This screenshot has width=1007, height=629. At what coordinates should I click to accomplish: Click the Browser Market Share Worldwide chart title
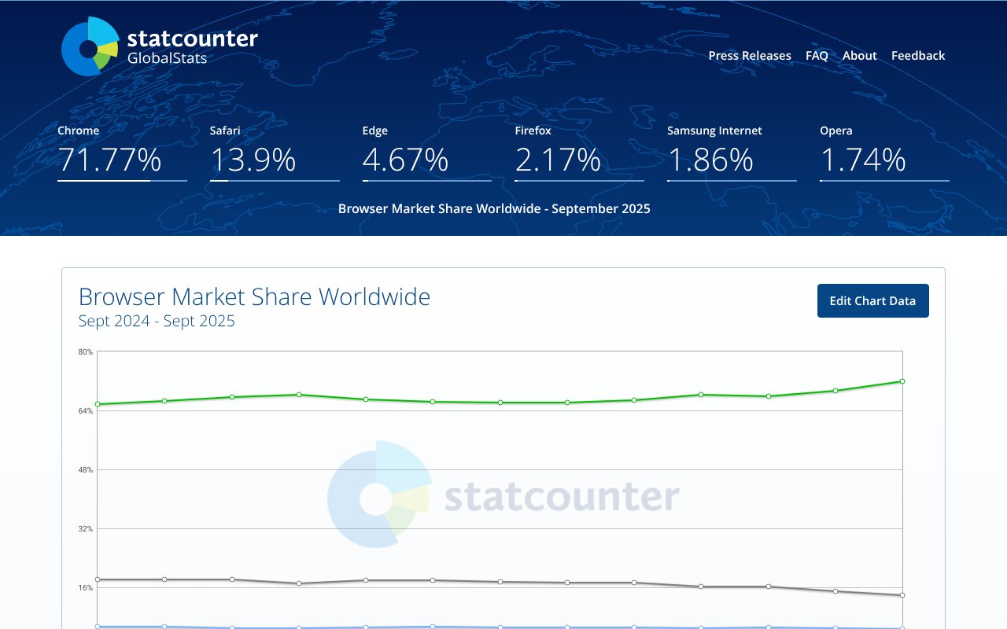254,297
